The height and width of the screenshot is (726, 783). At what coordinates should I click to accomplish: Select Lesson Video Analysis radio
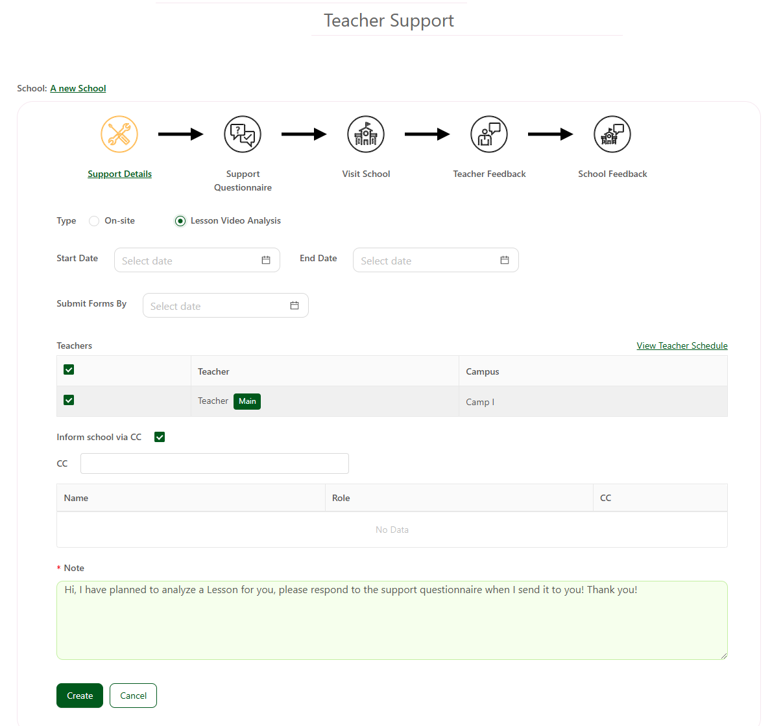click(180, 221)
